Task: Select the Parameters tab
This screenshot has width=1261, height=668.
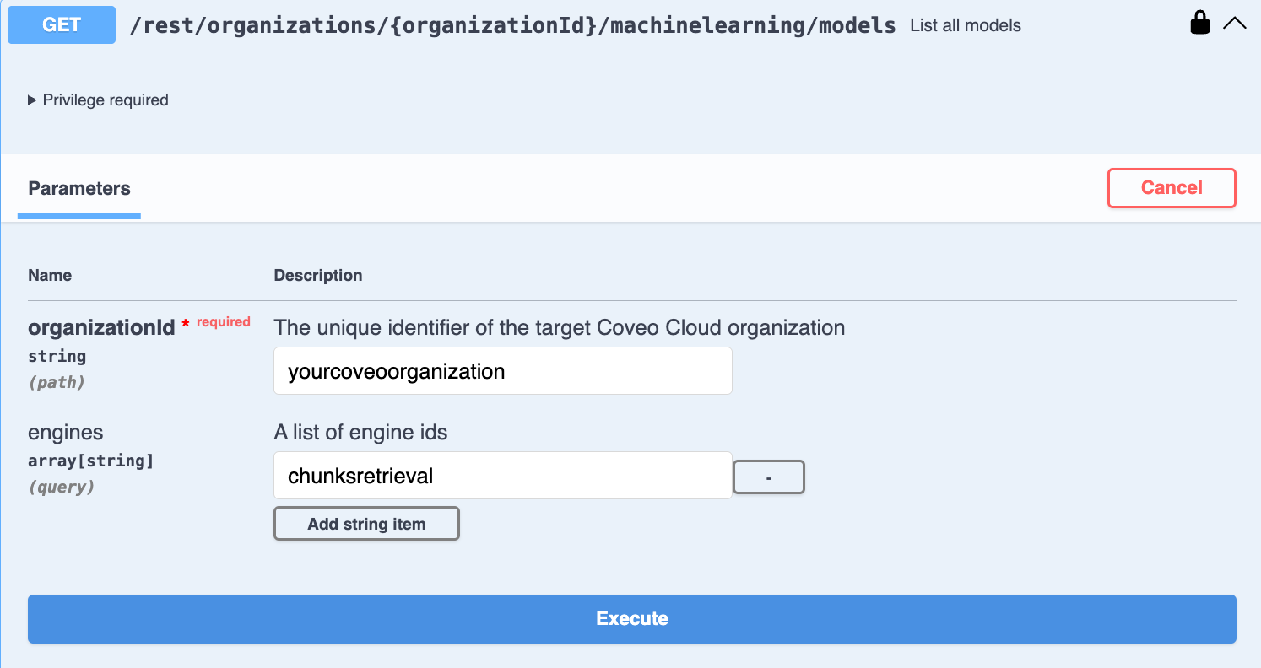Action: point(79,188)
